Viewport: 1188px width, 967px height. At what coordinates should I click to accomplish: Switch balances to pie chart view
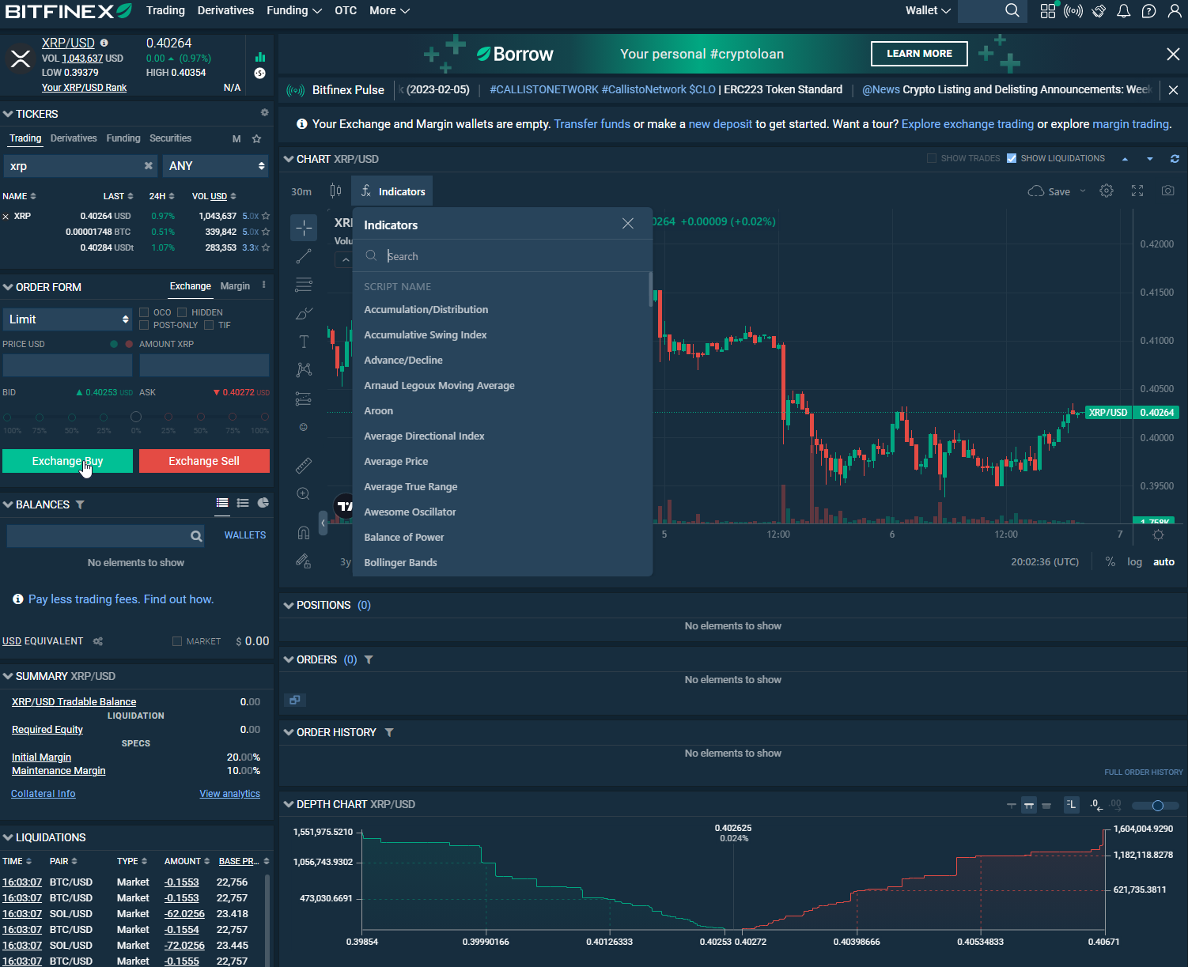tap(263, 503)
